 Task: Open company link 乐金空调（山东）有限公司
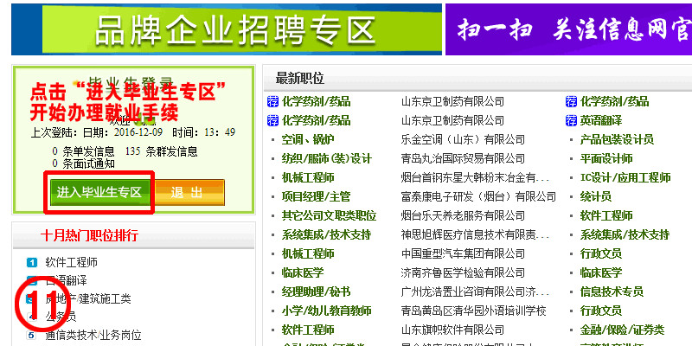tap(463, 139)
